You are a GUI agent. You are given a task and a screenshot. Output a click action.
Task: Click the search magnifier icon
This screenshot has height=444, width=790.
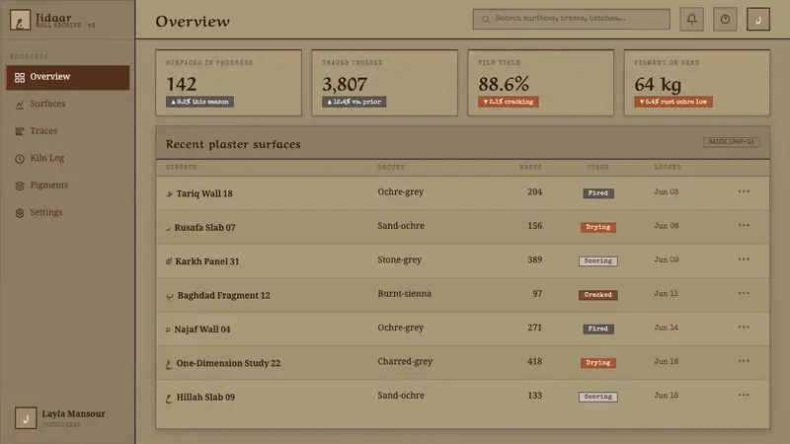pos(486,19)
